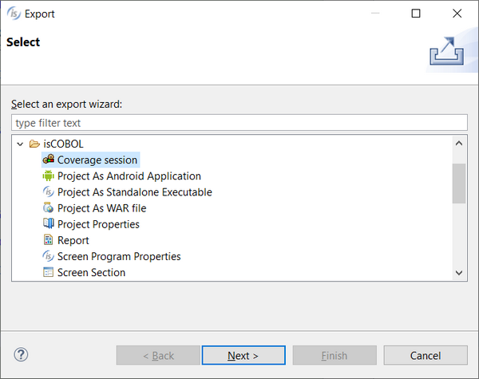This screenshot has height=379, width=479.
Task: Cancel the Export dialog
Action: pyautogui.click(x=426, y=355)
